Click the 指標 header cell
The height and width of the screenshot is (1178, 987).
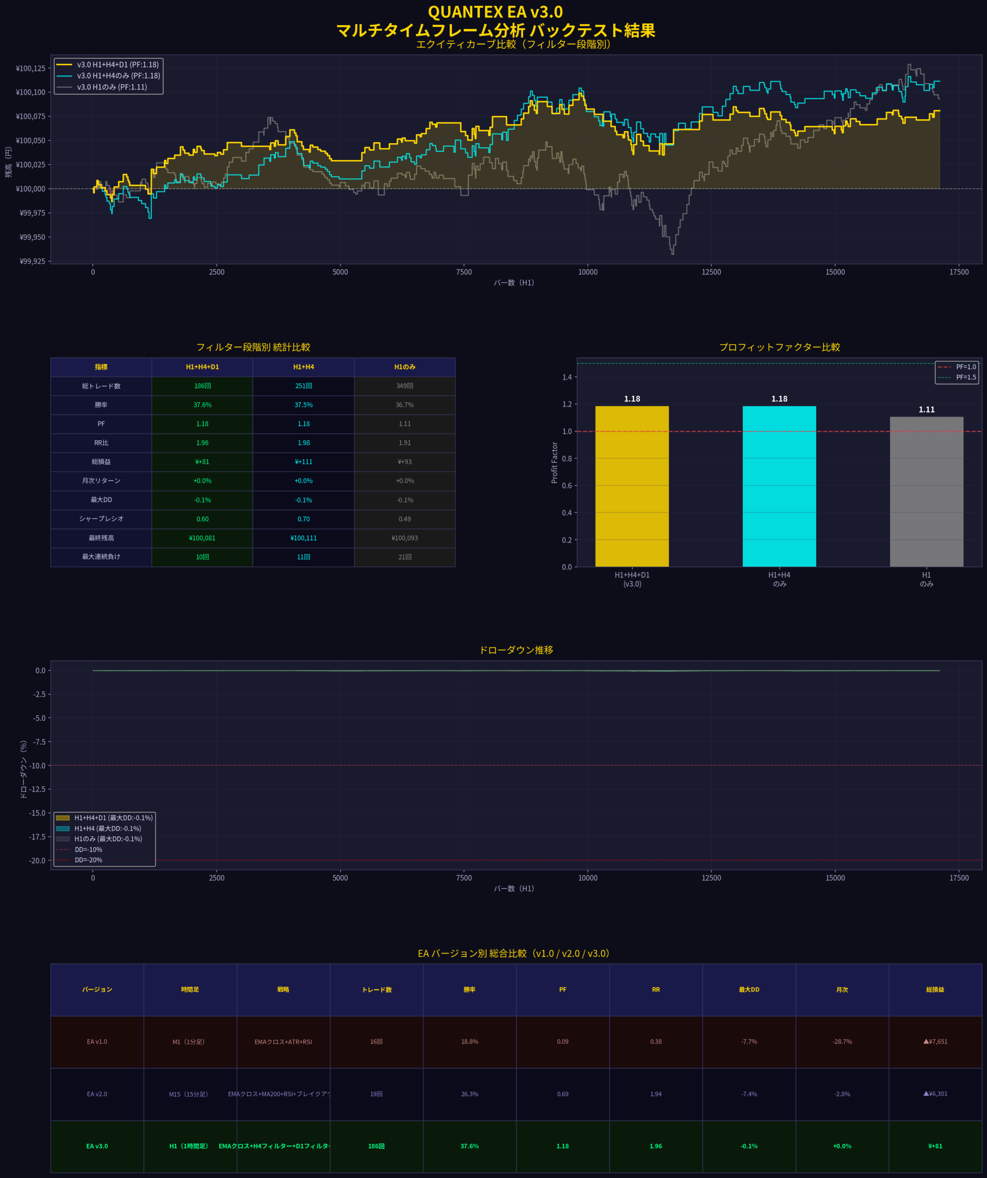pyautogui.click(x=101, y=367)
